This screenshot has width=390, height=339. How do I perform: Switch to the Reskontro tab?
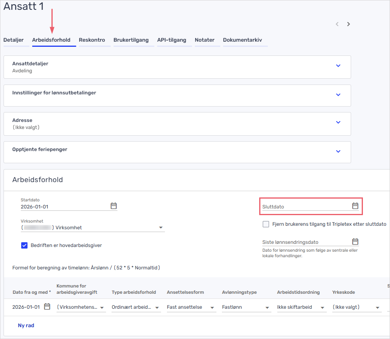pos(92,40)
